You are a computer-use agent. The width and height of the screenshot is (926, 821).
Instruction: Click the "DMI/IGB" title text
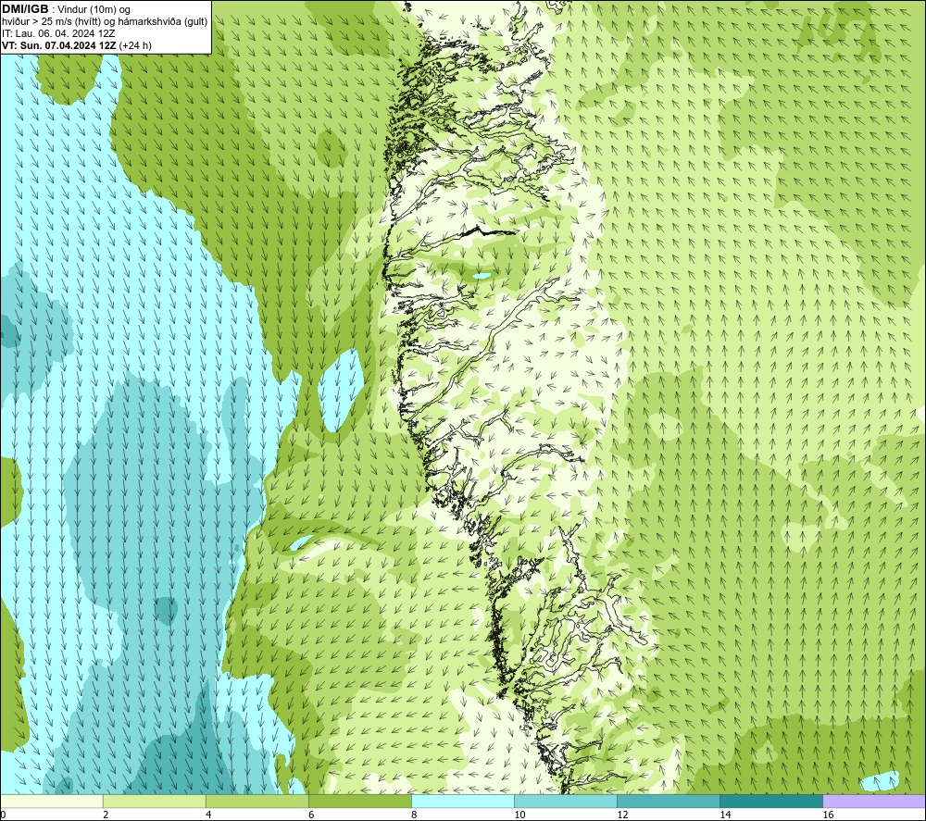point(25,9)
